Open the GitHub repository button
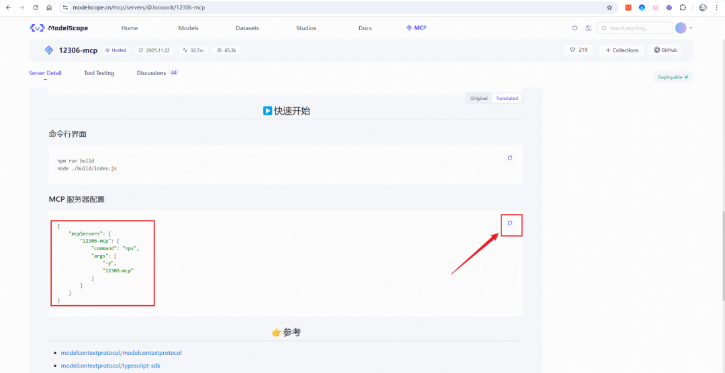The image size is (725, 373). (665, 50)
